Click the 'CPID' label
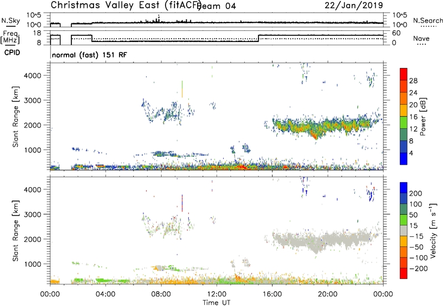The height and width of the screenshot is (306, 443). (12, 52)
